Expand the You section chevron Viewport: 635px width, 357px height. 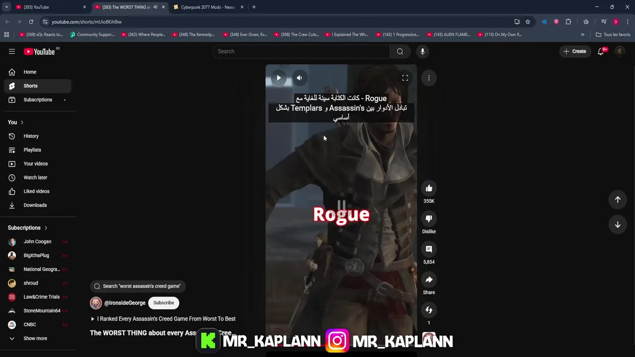click(x=22, y=122)
